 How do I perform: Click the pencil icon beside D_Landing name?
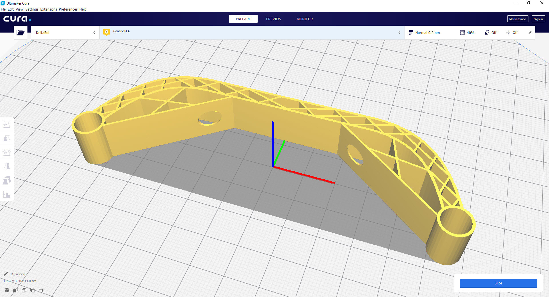(6, 274)
